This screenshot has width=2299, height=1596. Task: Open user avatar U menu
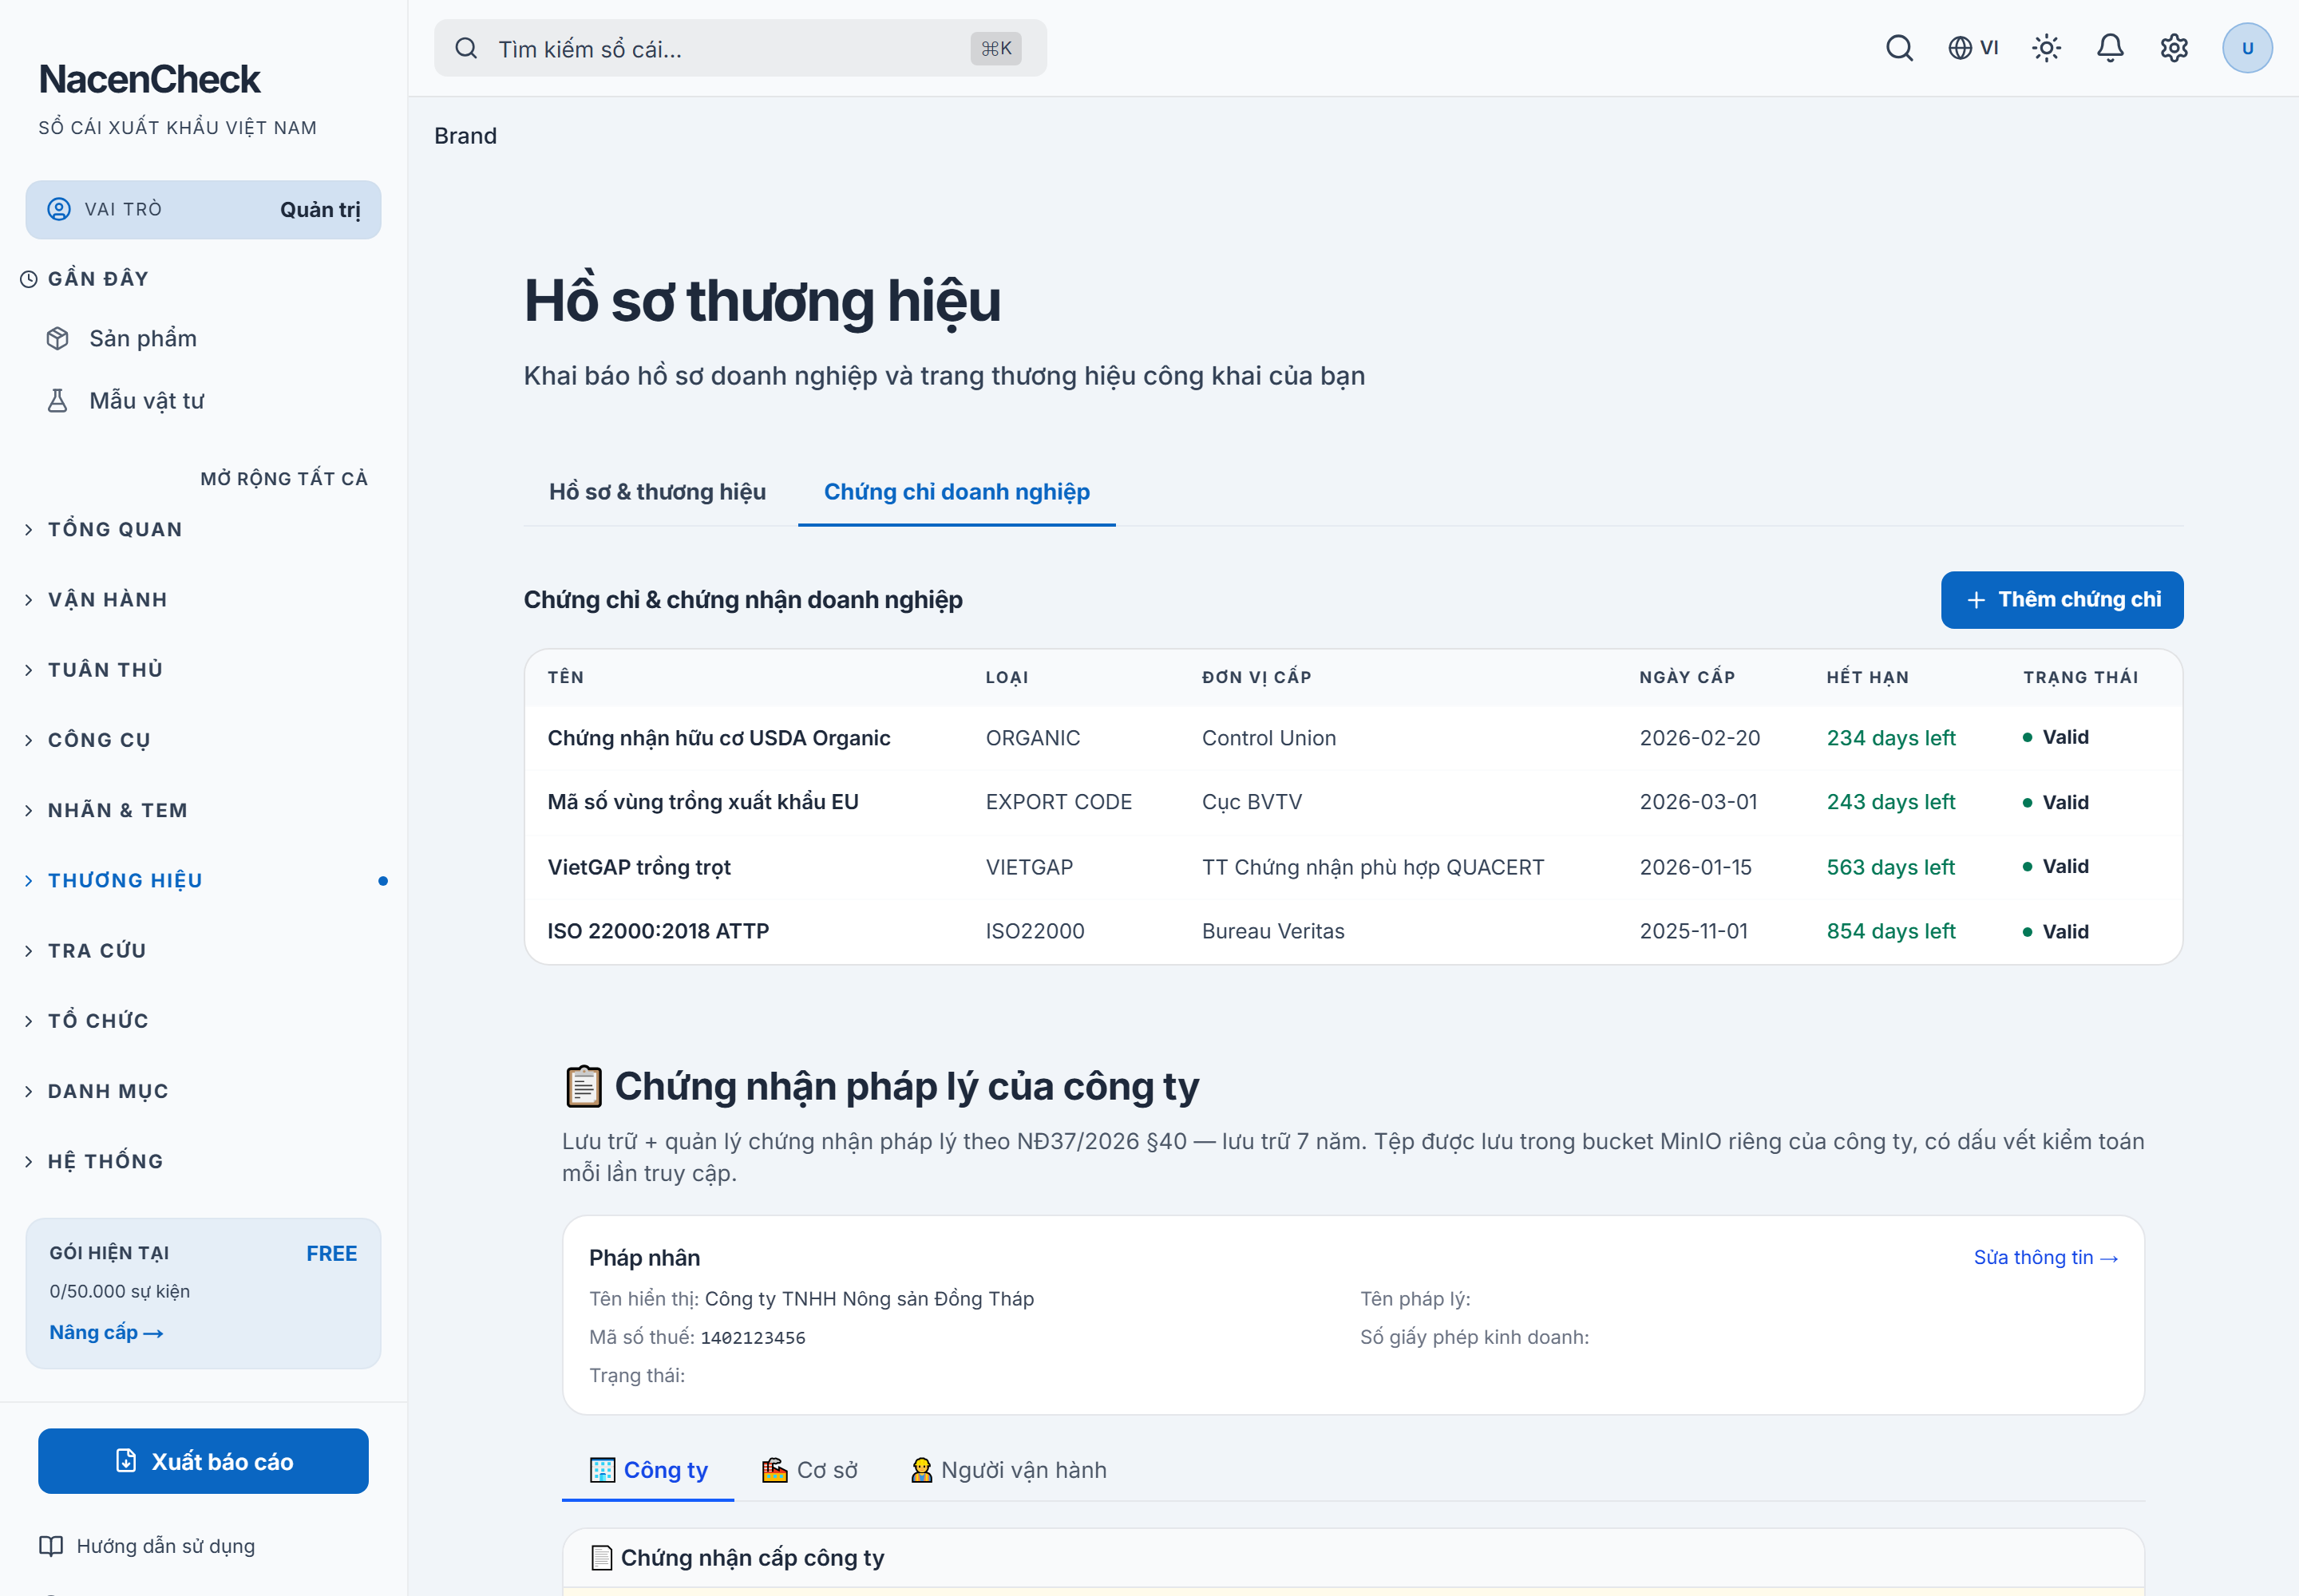(2247, 48)
